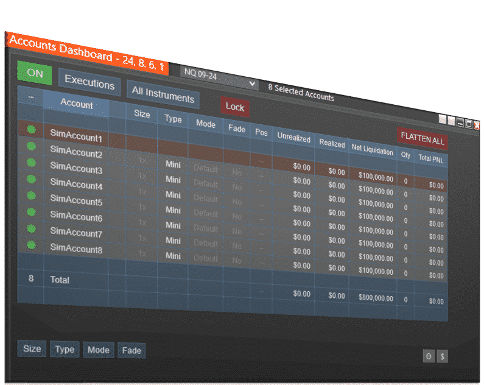Collapse accounts using the dash header cell
This screenshot has height=385, width=484.
[31, 97]
